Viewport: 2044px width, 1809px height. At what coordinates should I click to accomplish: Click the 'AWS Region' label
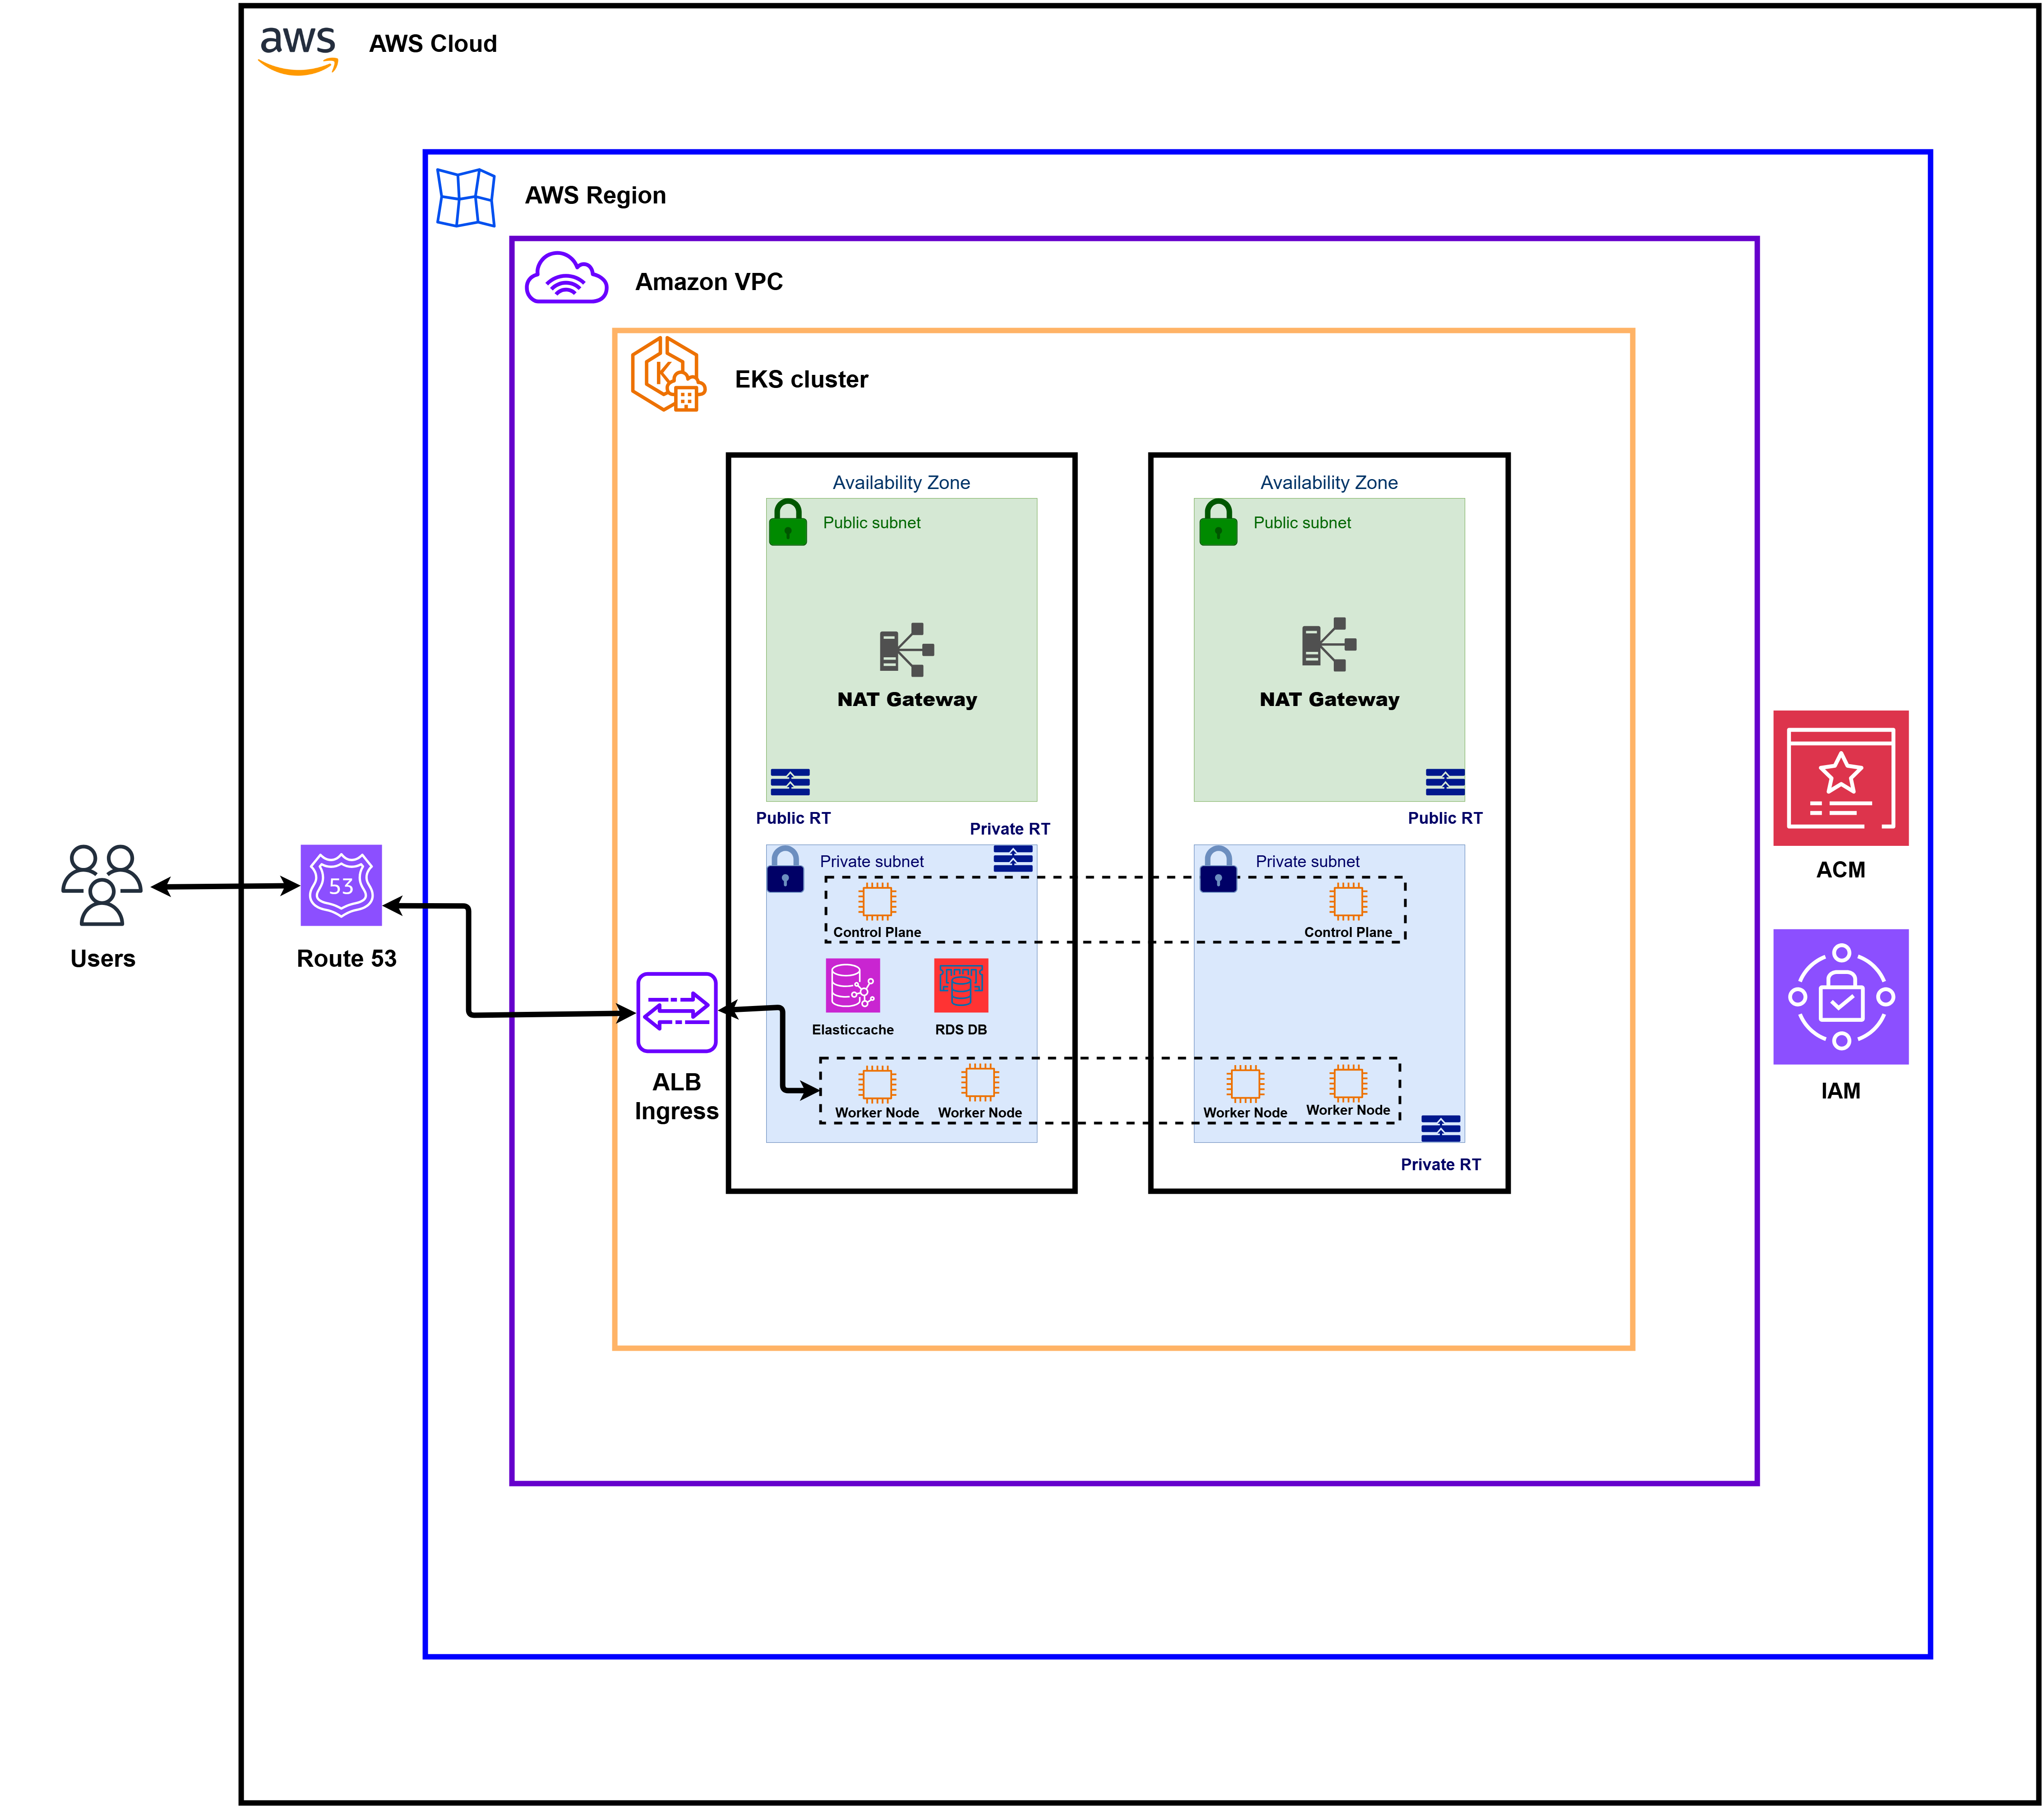coord(595,195)
